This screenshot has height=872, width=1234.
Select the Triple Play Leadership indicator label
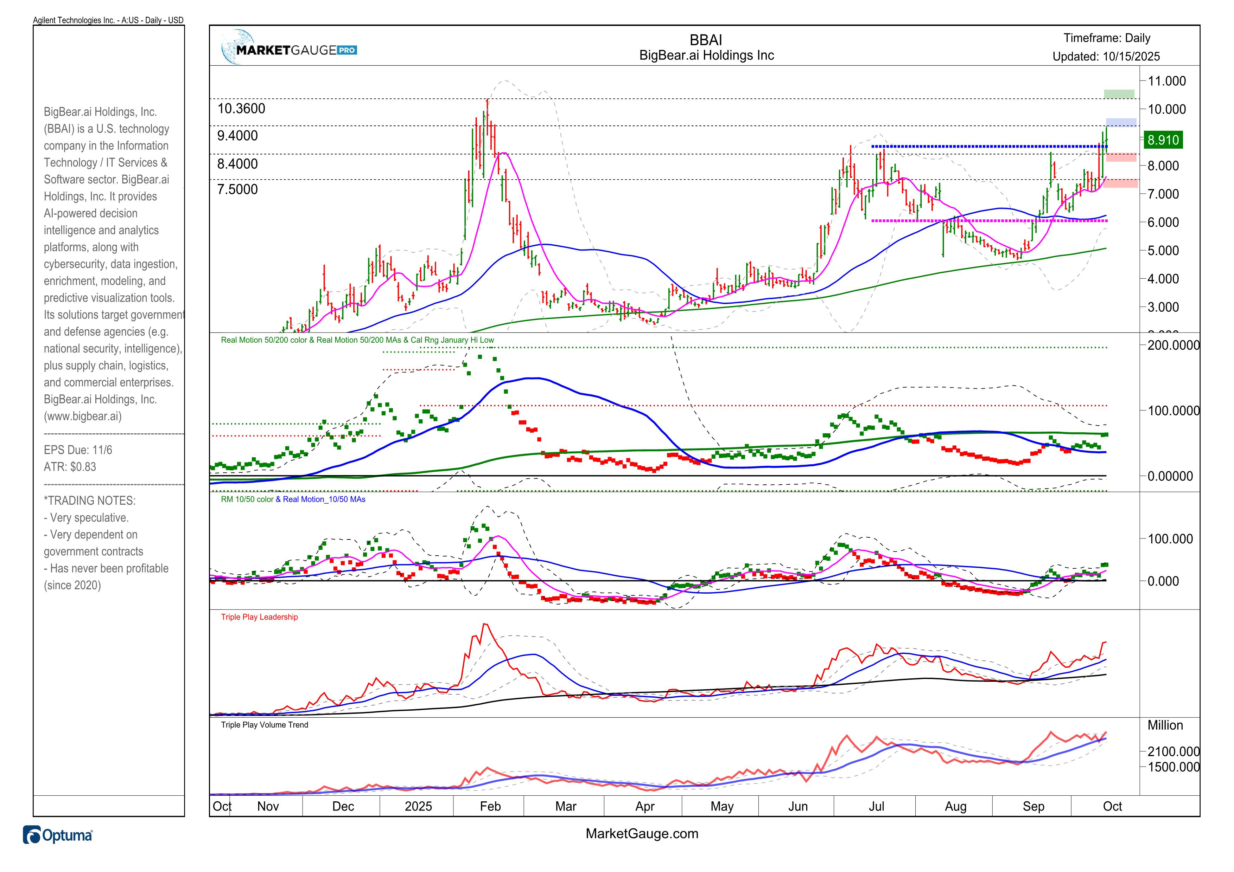[x=259, y=617]
